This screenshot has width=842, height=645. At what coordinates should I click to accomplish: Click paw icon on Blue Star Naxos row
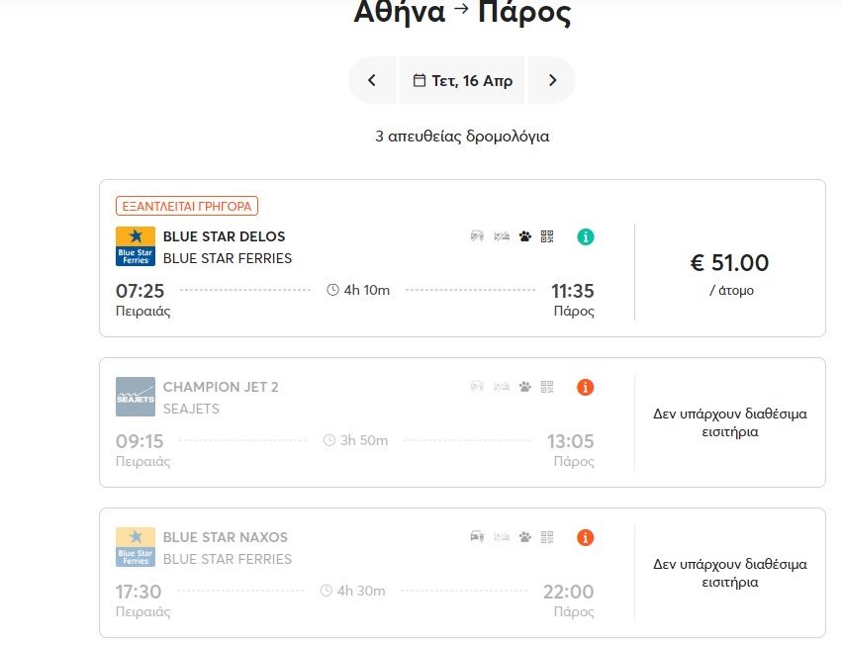click(x=525, y=537)
